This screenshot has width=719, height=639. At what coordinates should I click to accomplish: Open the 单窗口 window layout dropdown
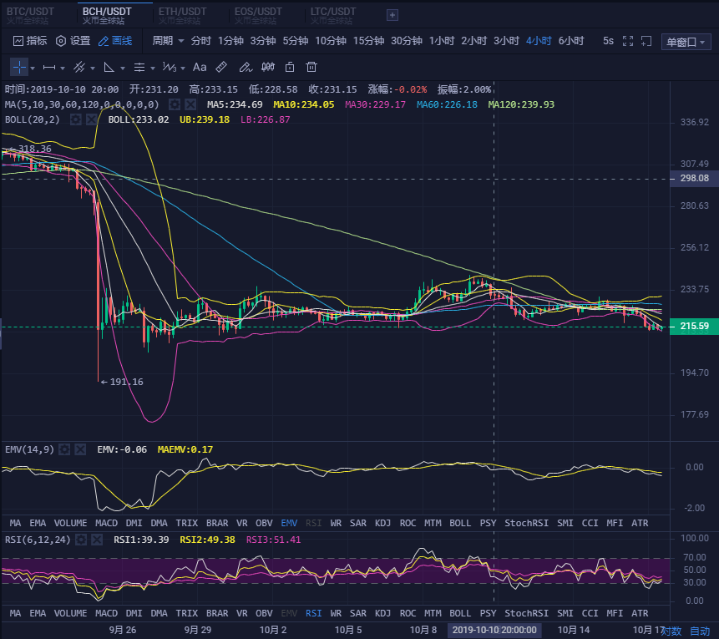point(686,42)
